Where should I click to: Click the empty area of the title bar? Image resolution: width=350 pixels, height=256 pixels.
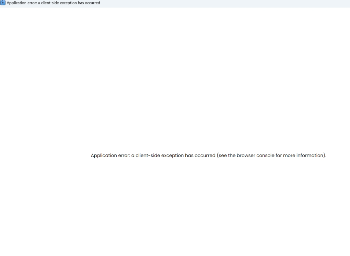[227, 3]
